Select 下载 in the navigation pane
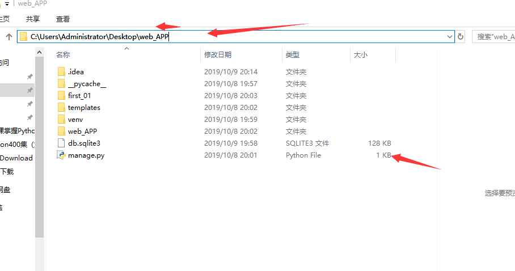 pos(7,171)
